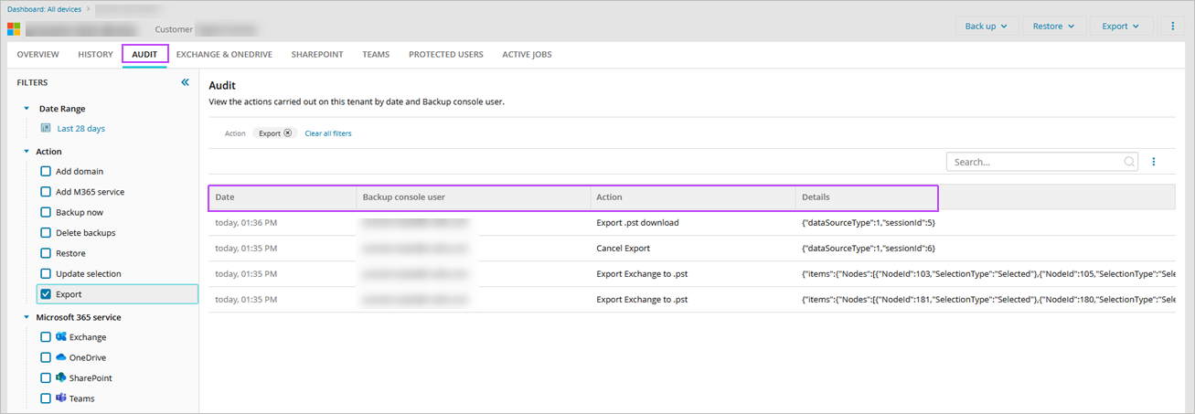
Task: Click the Microsoft logo in the header
Action: [x=14, y=29]
